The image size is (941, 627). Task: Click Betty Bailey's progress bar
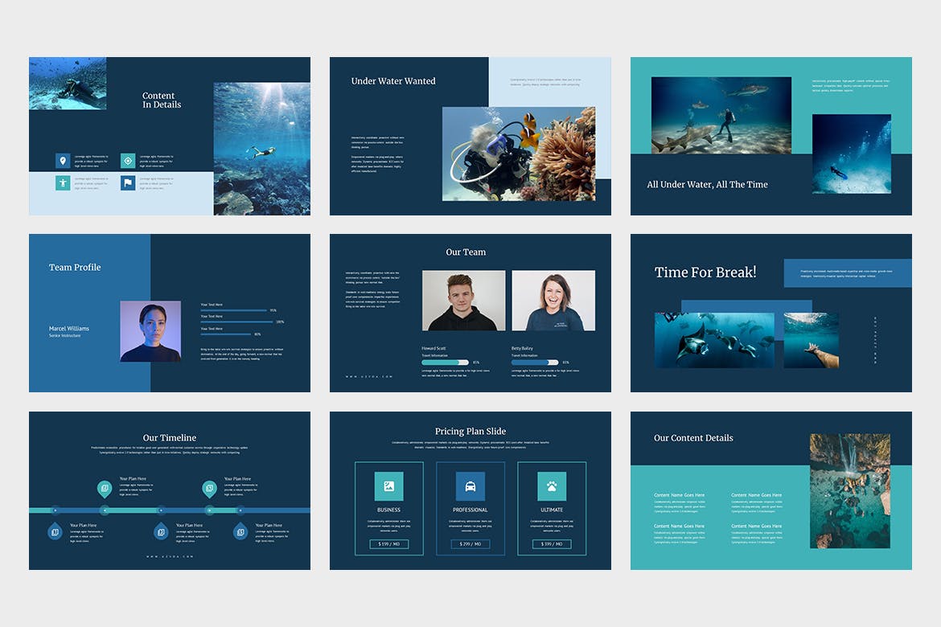tap(535, 363)
